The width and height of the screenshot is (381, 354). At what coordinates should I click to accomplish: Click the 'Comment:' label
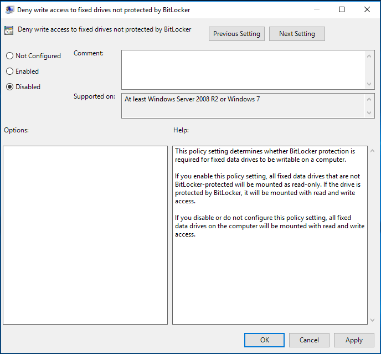[x=89, y=53]
